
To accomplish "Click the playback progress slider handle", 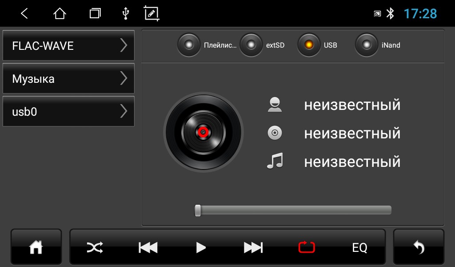I will point(198,210).
